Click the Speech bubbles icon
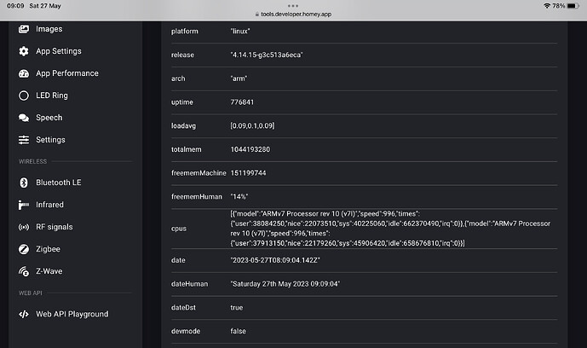Viewport: 587px width, 348px height. click(24, 118)
